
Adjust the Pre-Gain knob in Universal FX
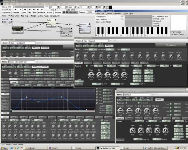(120, 111)
